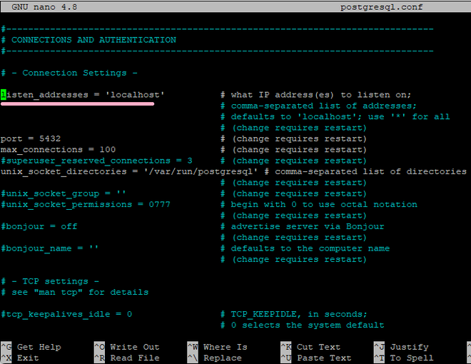Click the 'see "man tcp" for details' comment
The width and height of the screenshot is (471, 364).
pyautogui.click(x=80, y=292)
